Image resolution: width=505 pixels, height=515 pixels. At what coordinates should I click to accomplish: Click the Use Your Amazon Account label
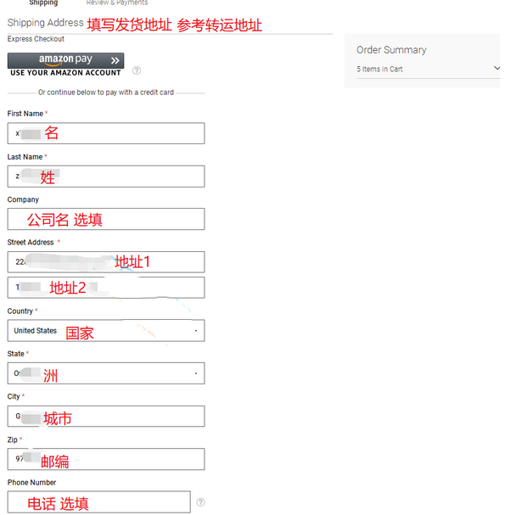point(65,73)
